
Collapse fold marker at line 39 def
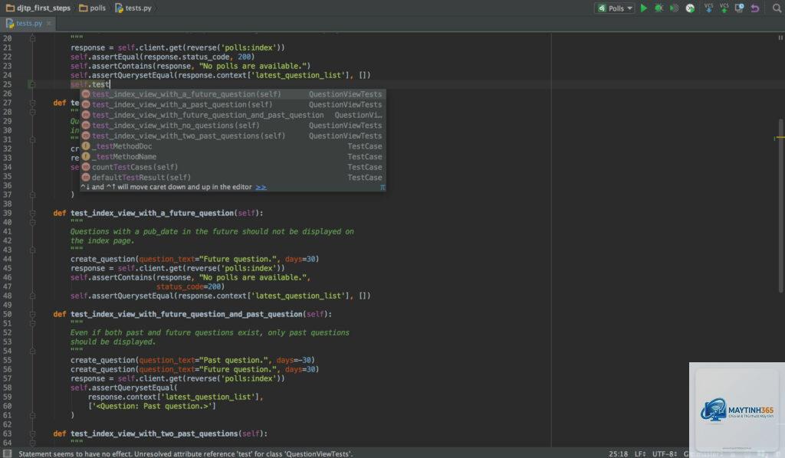[x=32, y=213]
